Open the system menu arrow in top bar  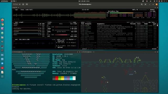click(x=166, y=1)
